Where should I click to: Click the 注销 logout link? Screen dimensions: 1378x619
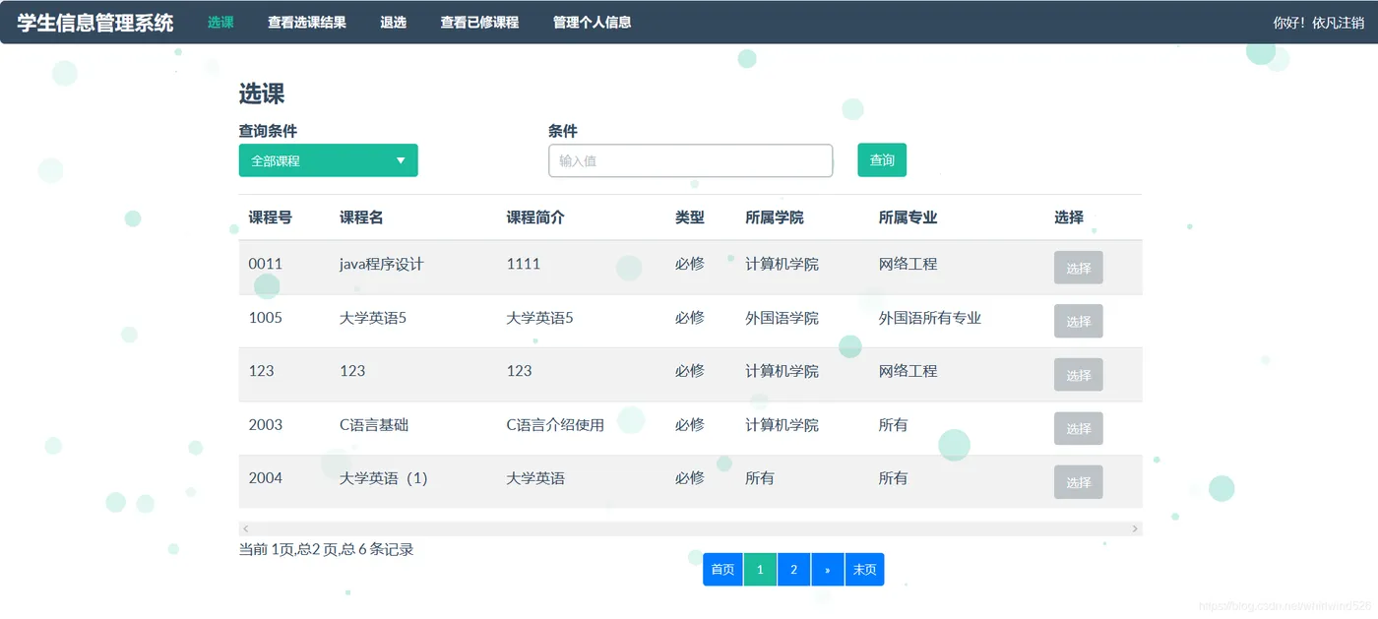coord(1351,23)
